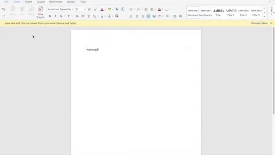Click the vertical document scrollbar
This screenshot has height=155, width=275.
pyautogui.click(x=273, y=70)
